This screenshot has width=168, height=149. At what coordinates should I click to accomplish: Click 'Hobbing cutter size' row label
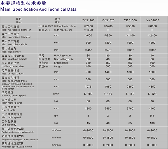[13, 66]
